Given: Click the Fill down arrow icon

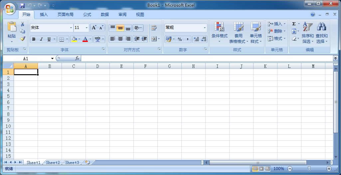Looking at the screenshot, I should coord(294,32).
